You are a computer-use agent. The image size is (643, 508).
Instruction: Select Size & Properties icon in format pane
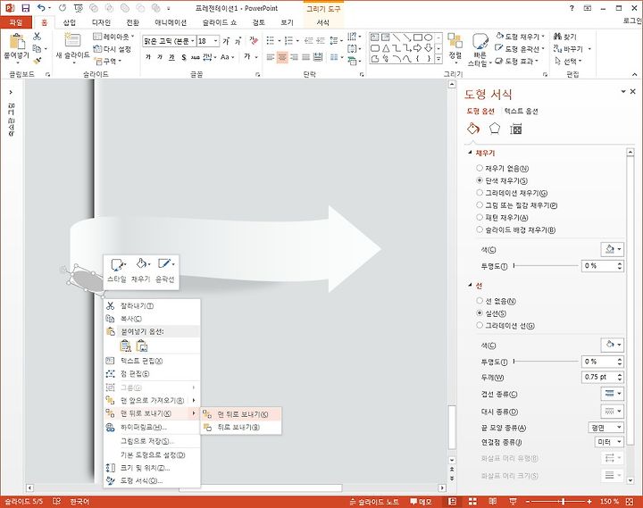pos(515,129)
